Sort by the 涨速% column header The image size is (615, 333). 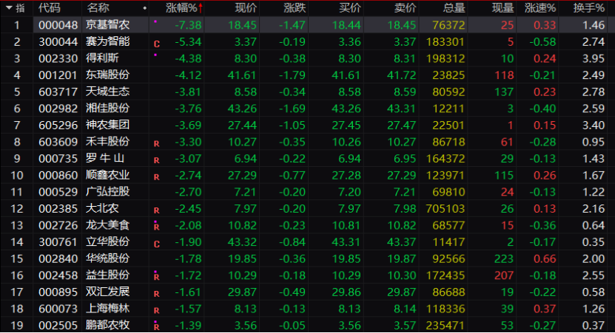(x=540, y=8)
